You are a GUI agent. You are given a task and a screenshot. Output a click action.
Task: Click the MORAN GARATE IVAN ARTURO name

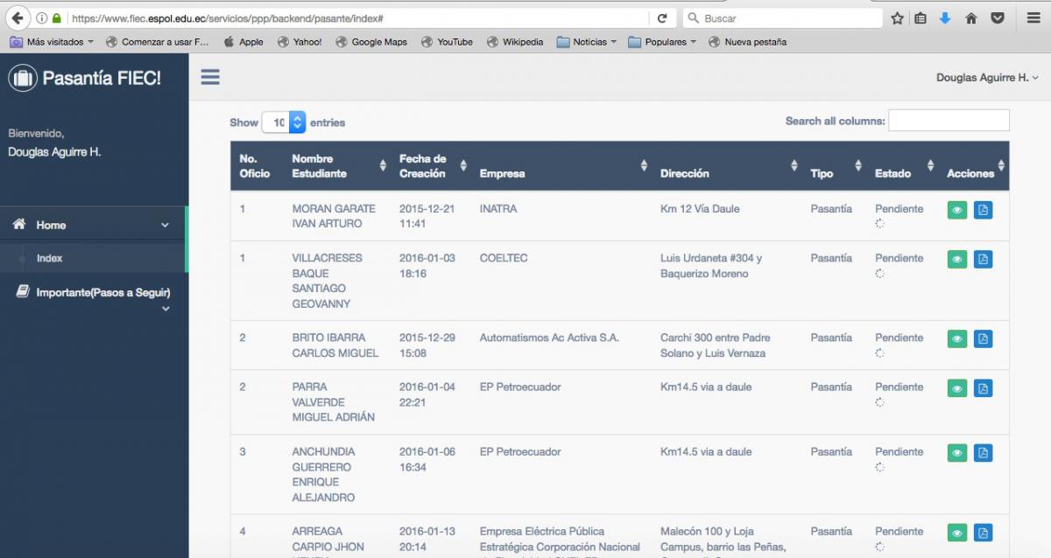[334, 216]
